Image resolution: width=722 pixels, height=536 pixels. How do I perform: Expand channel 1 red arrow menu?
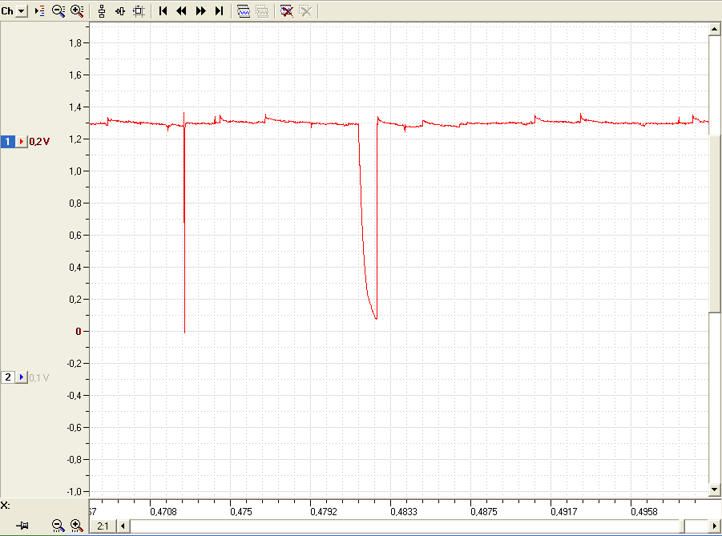21,141
